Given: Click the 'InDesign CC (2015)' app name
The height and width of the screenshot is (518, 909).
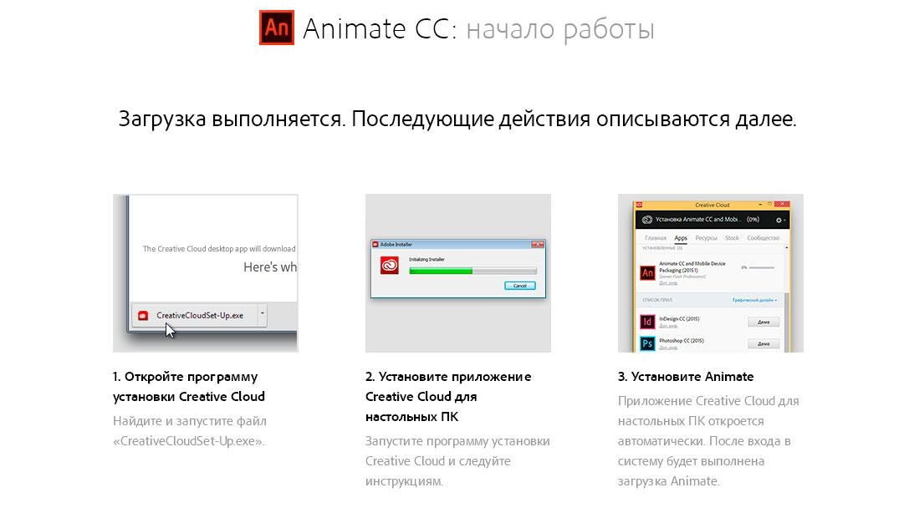Looking at the screenshot, I should pos(679,318).
